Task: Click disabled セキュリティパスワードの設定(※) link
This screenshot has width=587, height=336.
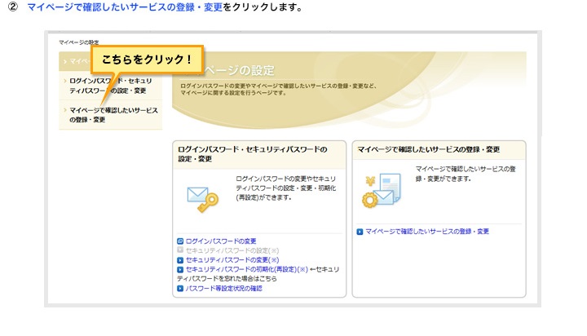Action: tap(232, 250)
